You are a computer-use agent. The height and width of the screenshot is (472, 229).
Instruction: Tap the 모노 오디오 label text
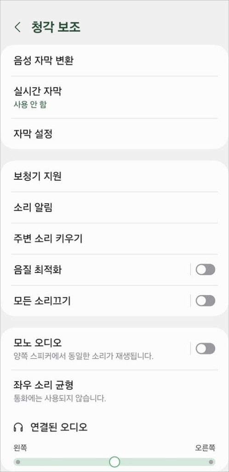coord(38,342)
